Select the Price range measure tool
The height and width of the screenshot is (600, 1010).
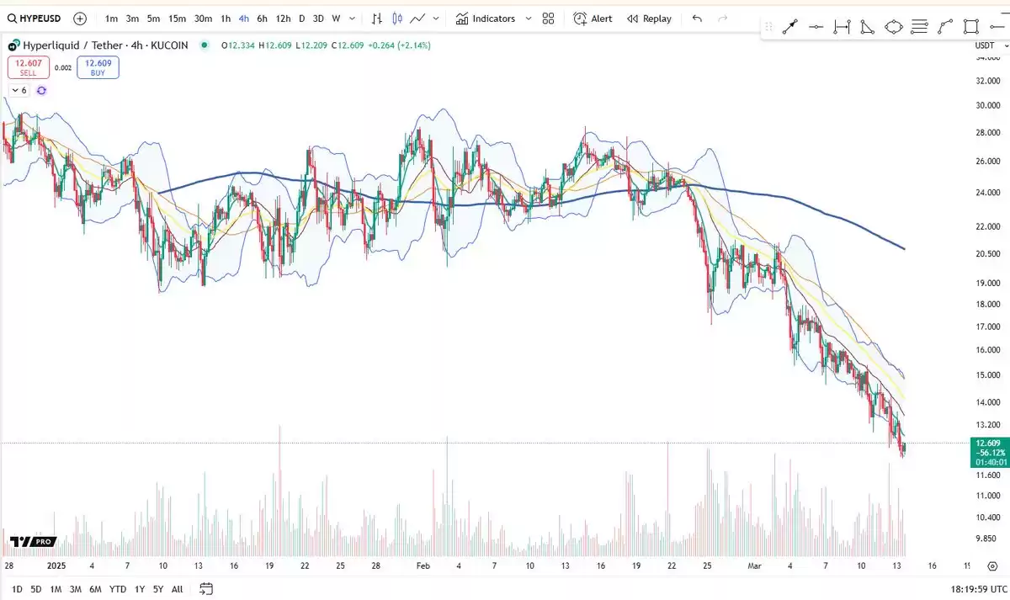842,27
